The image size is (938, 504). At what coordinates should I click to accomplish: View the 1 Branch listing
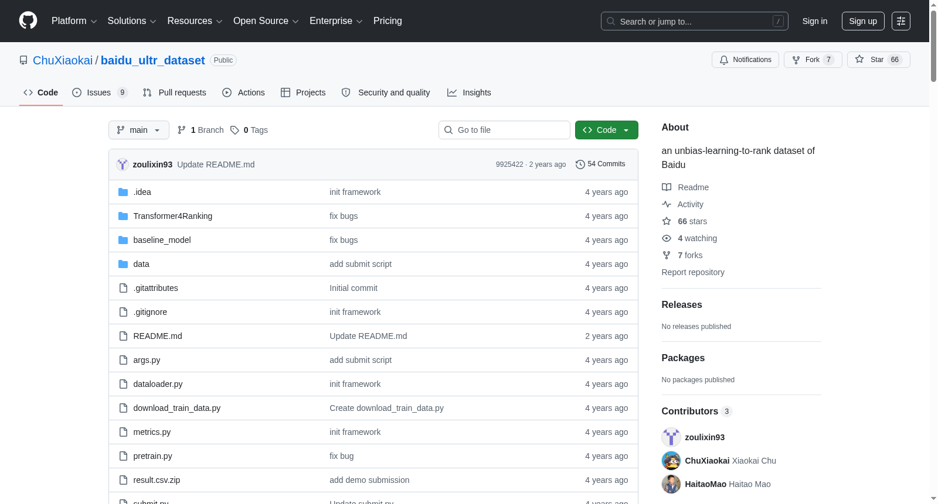200,130
